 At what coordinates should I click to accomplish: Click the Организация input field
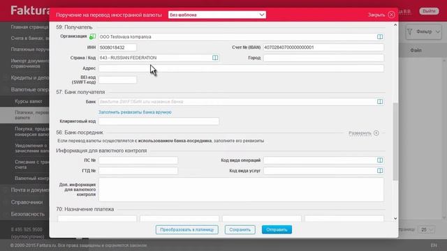point(241,37)
